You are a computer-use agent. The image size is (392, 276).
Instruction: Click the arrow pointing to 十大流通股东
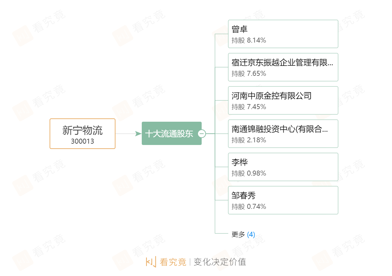(138, 134)
